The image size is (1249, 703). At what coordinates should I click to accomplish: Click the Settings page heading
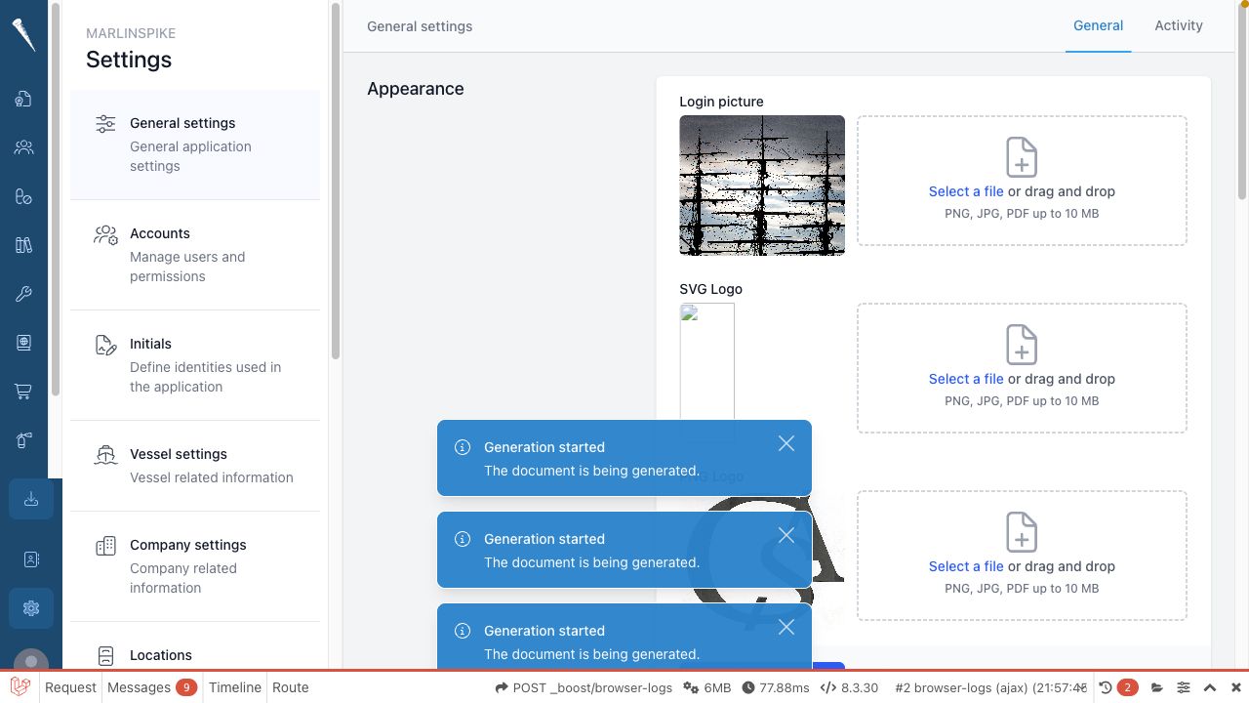129,60
